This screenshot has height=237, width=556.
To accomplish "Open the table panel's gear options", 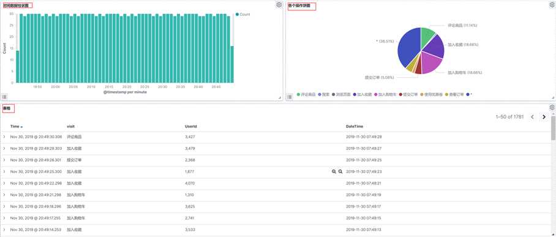I will coord(552,108).
